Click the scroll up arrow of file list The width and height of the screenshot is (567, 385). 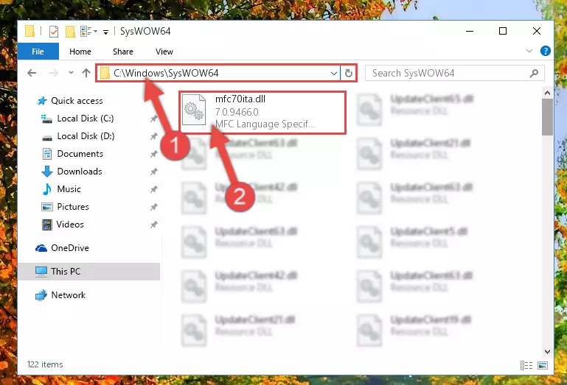point(547,93)
